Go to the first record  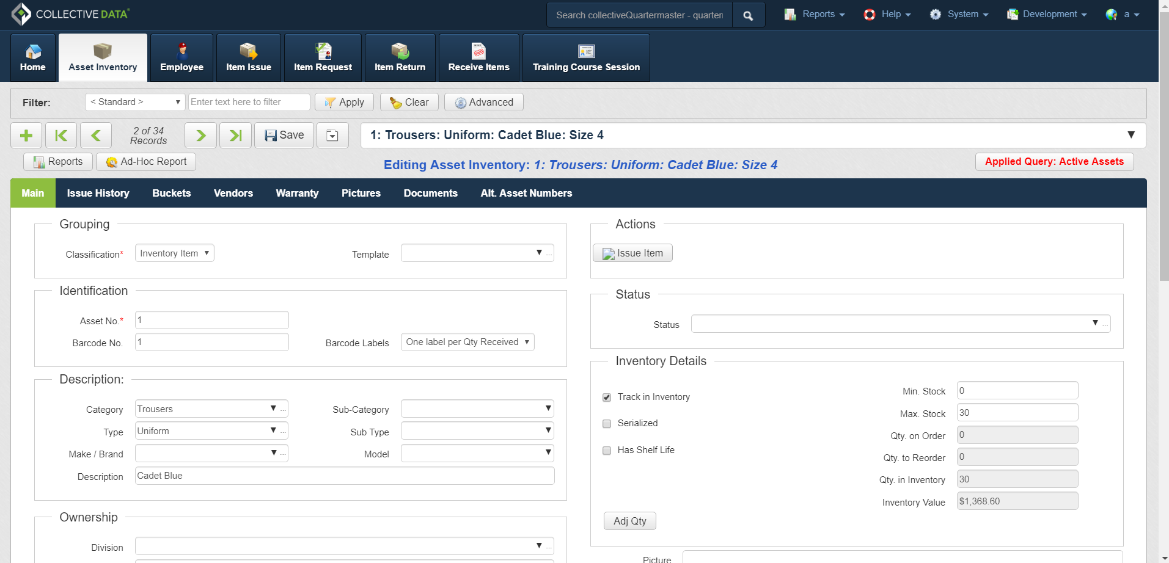pos(61,136)
